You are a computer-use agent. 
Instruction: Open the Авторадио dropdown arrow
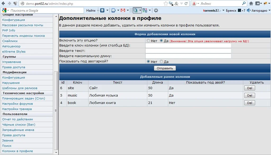pos(269,10)
